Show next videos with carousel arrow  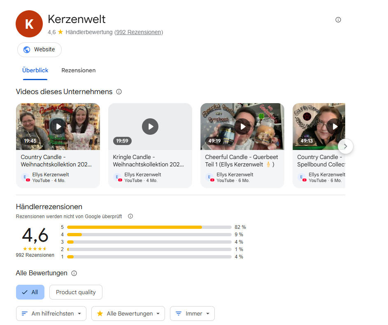[346, 146]
